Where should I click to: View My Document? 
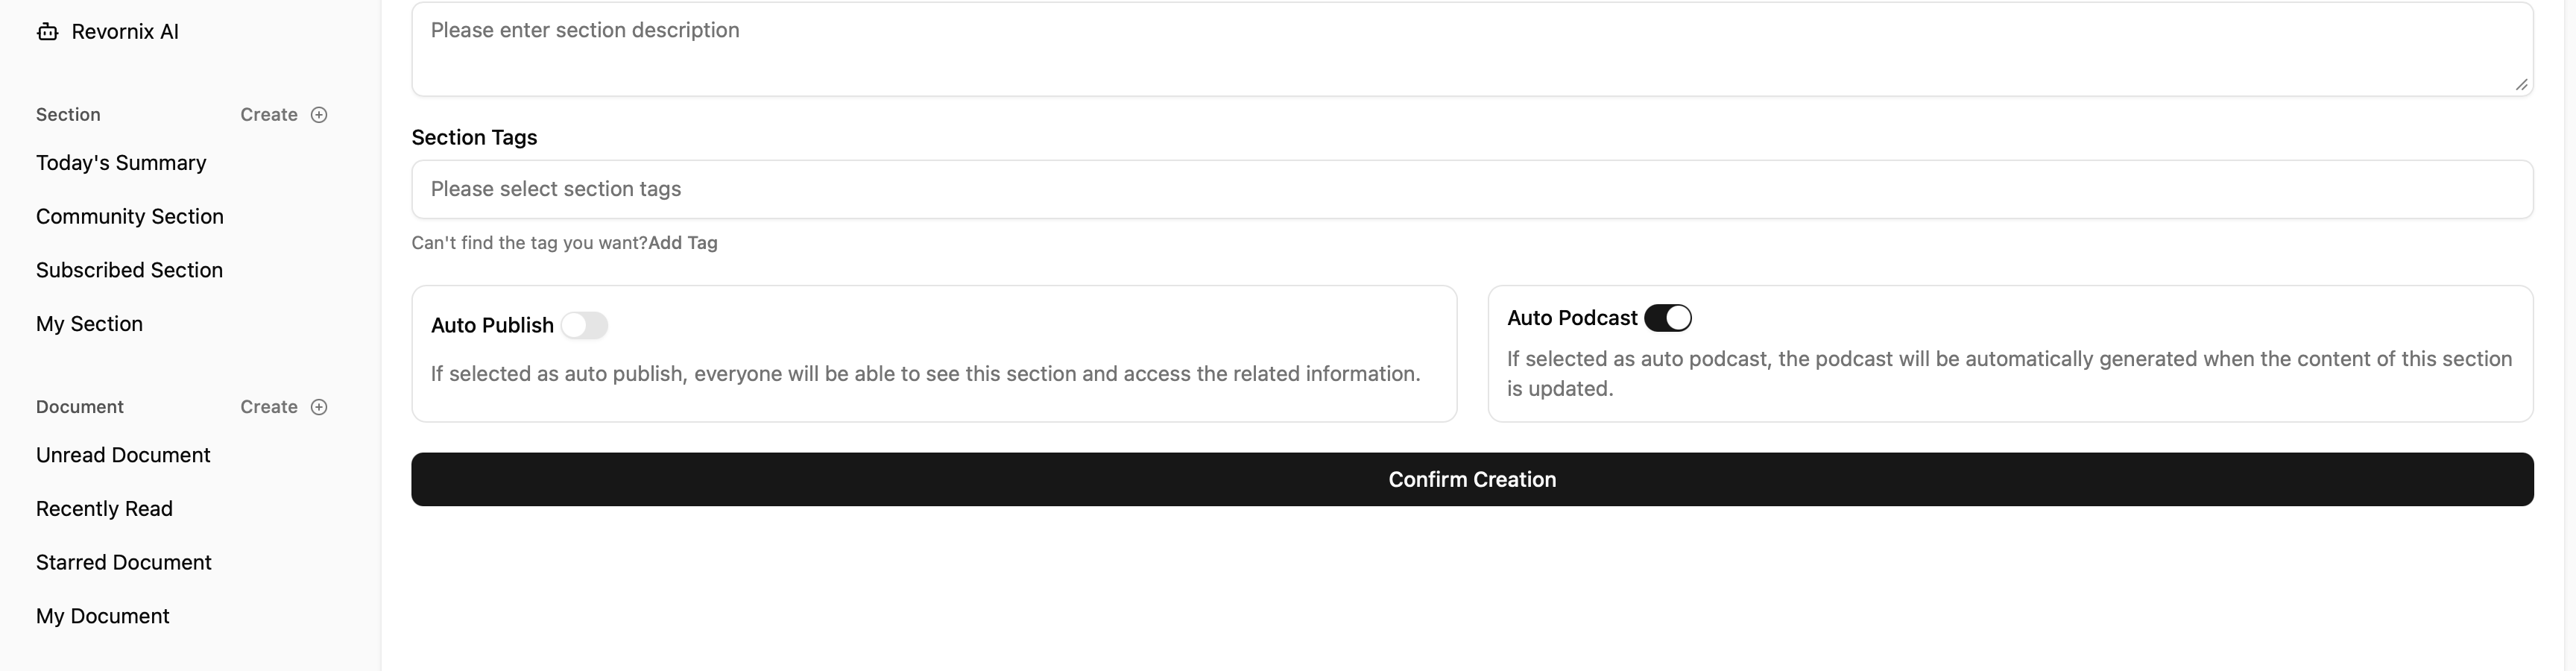click(103, 616)
